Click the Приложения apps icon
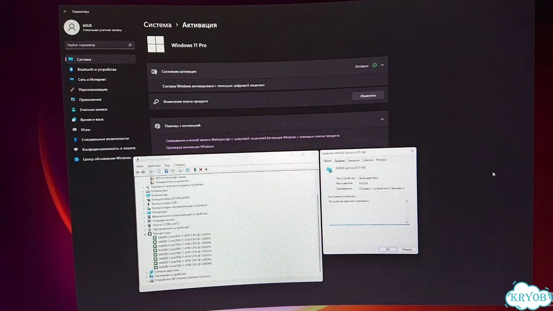Image resolution: width=553 pixels, height=311 pixels. tap(73, 99)
